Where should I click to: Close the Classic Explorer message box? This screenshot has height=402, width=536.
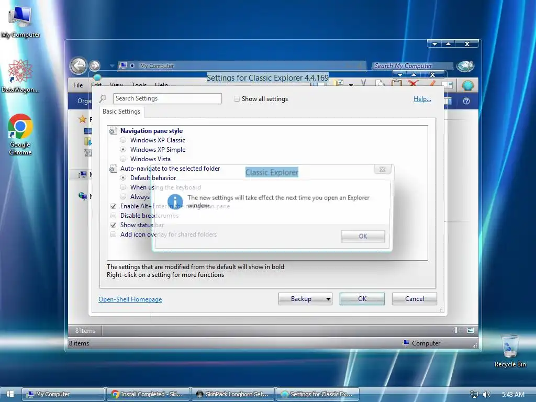coord(383,169)
